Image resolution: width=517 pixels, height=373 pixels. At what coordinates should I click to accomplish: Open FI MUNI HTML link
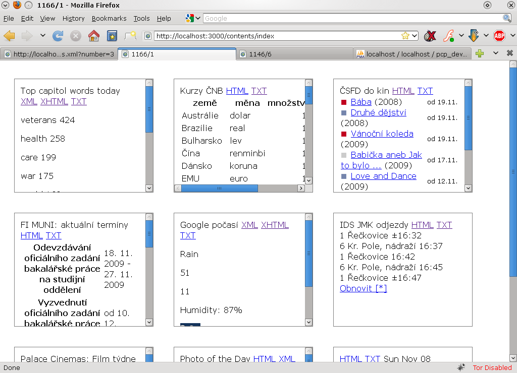coord(32,235)
